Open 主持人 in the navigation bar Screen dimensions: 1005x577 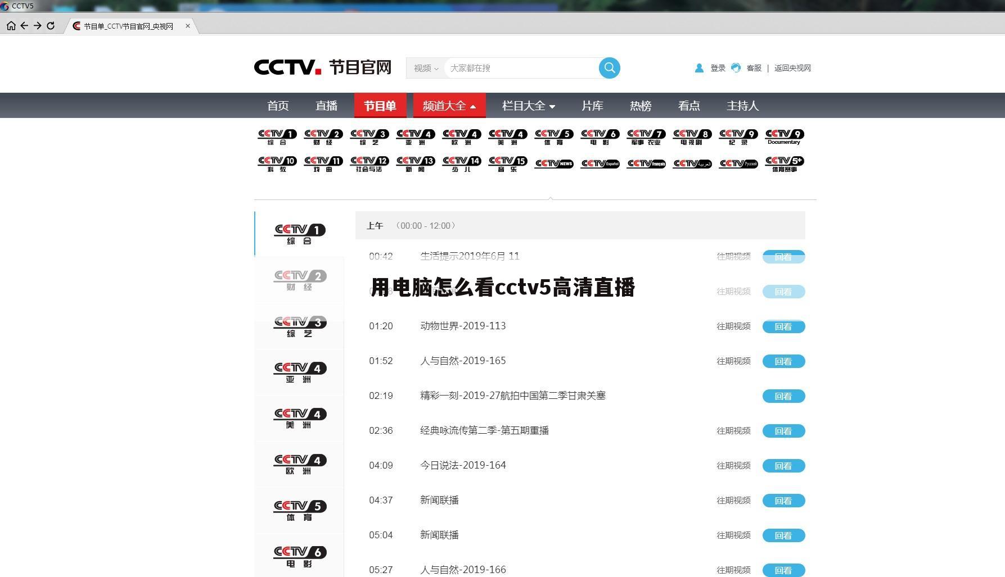click(742, 106)
